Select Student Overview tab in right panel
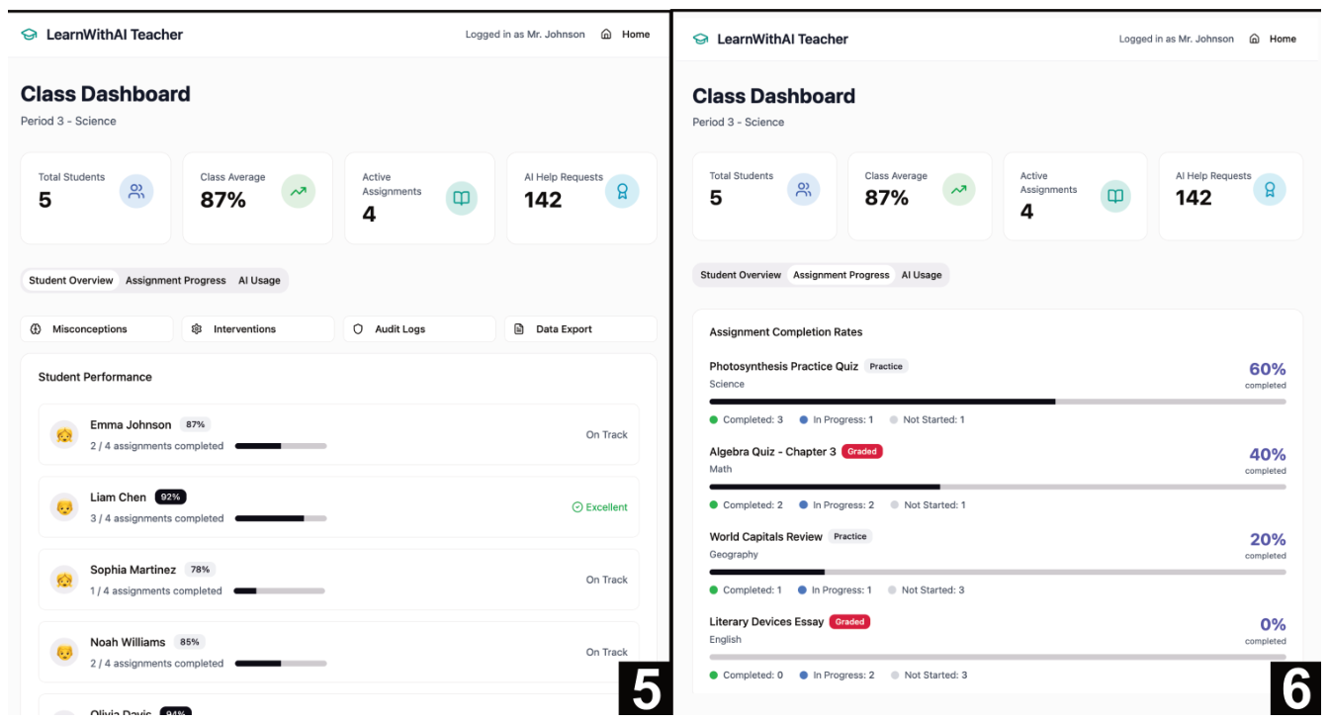 741,275
